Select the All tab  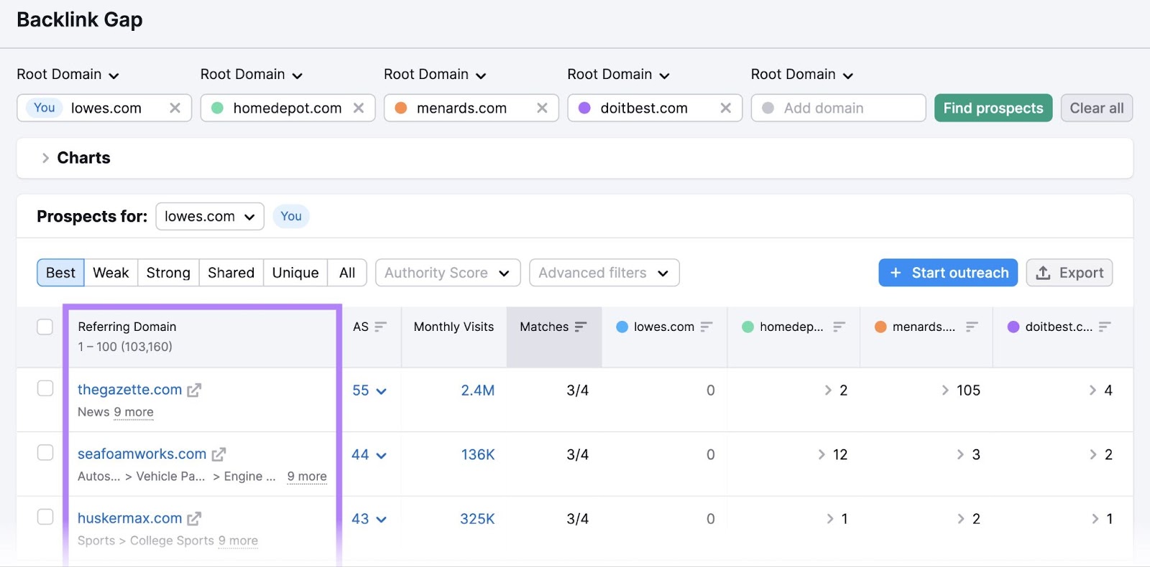point(347,273)
